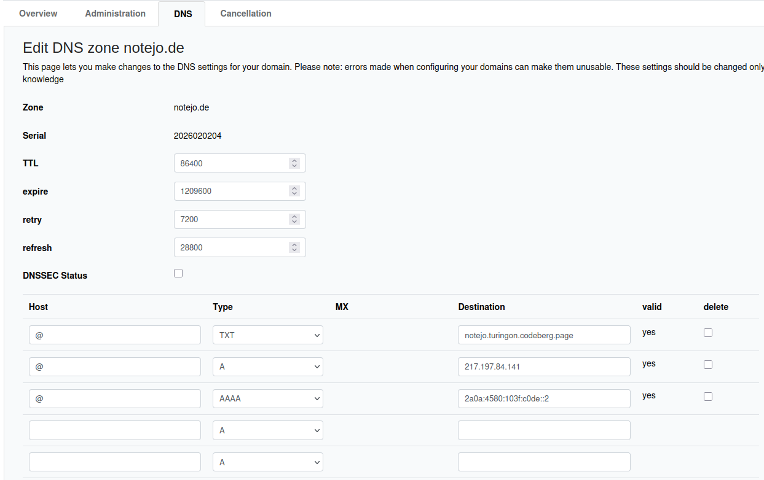Enable the DNSSEC Status checkbox
Image resolution: width=764 pixels, height=480 pixels.
(178, 273)
